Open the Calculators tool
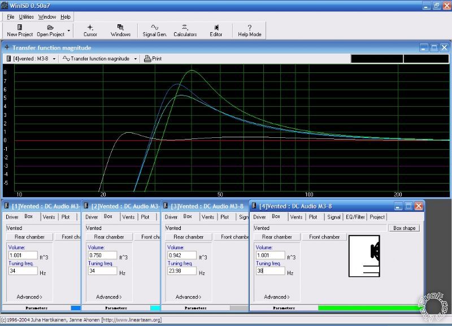The height and width of the screenshot is (326, 452). [x=185, y=27]
